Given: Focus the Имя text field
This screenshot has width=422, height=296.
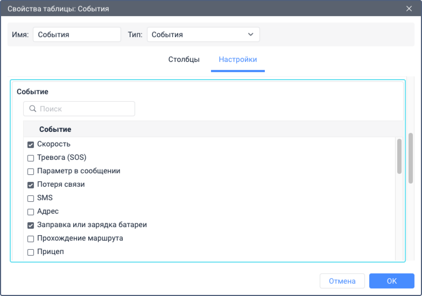Looking at the screenshot, I should (x=77, y=34).
